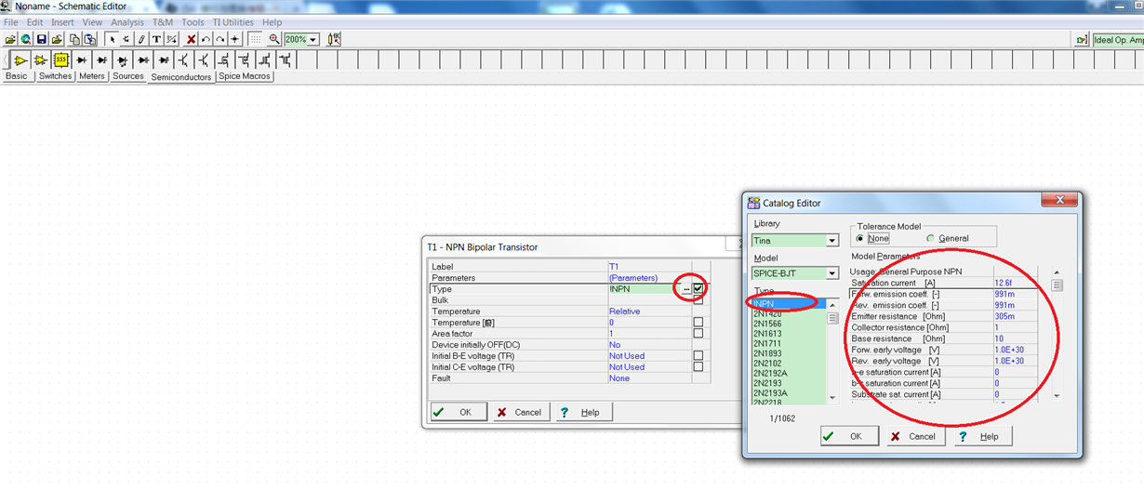Expand the Library dropdown showing Tina
Viewport: 1144px width, 490px height.
[831, 241]
